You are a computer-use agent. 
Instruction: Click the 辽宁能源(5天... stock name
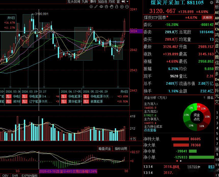click(x=40, y=101)
